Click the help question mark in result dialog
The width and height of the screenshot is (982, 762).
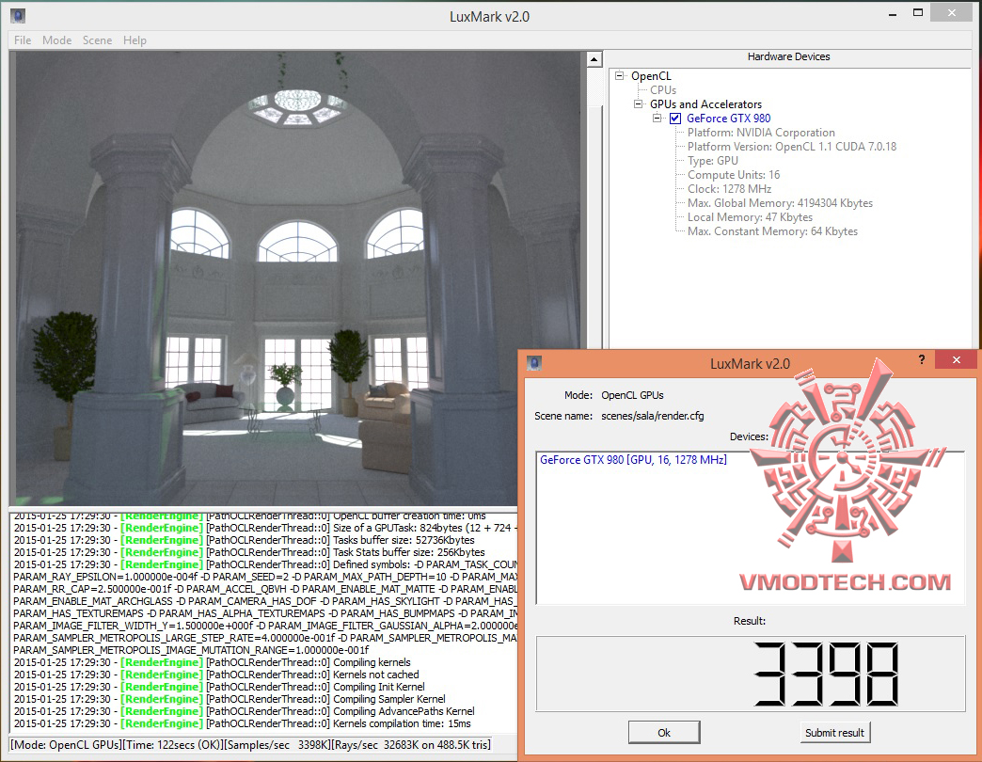click(x=921, y=359)
